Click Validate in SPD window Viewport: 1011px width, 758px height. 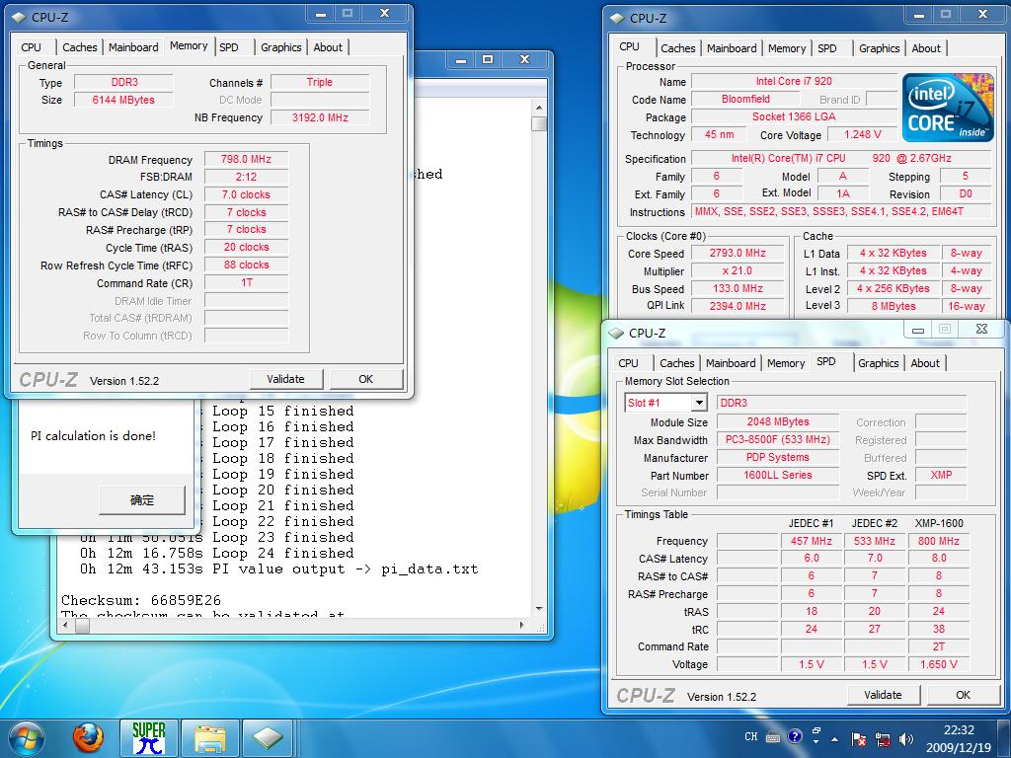[x=884, y=695]
